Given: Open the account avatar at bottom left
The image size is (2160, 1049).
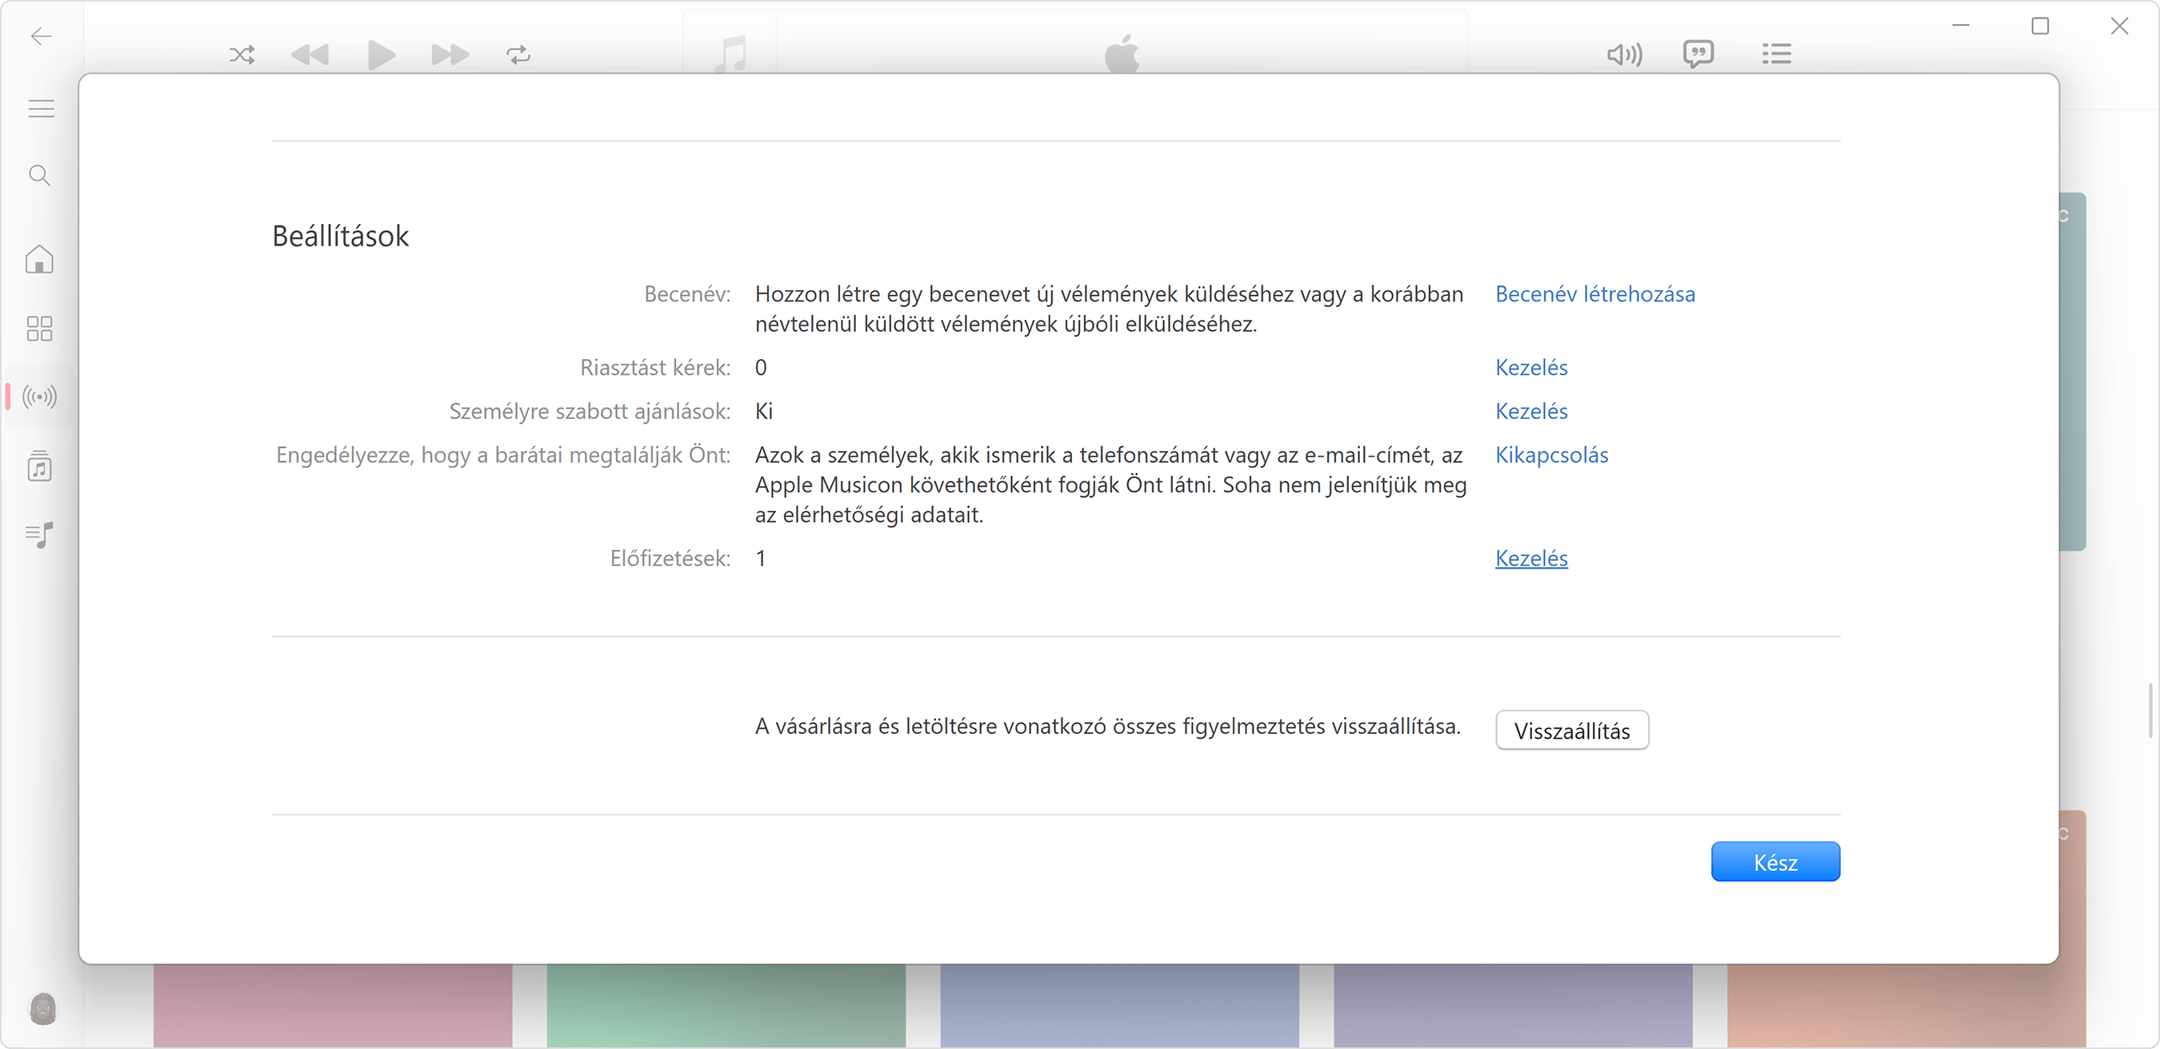Looking at the screenshot, I should (x=42, y=1009).
